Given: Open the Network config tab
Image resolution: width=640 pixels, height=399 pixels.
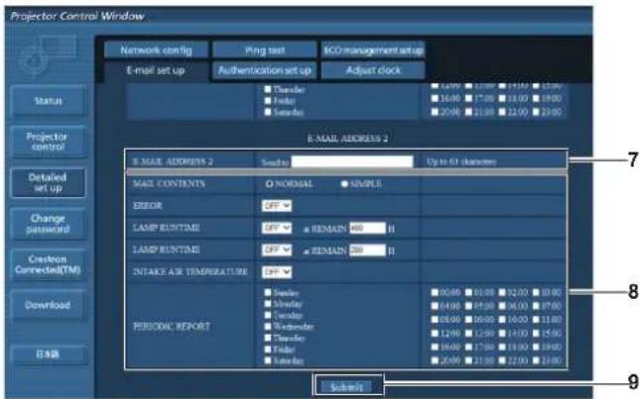Looking at the screenshot, I should 157,50.
